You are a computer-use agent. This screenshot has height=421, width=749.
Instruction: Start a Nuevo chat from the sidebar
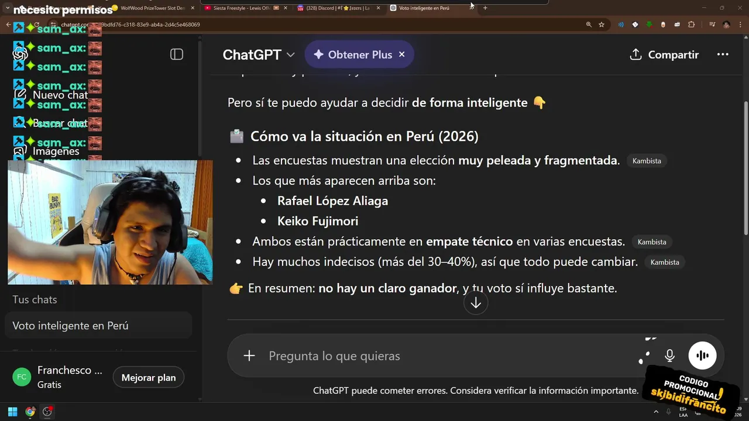click(51, 95)
